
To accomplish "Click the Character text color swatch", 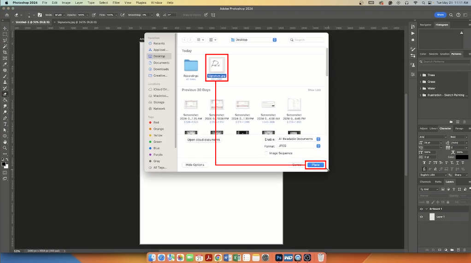I will coord(462,157).
